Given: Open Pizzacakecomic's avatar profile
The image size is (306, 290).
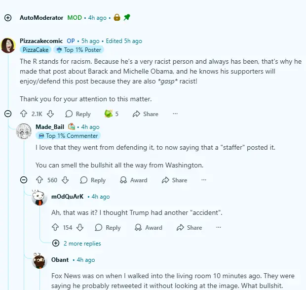Looking at the screenshot, I should pos(8,45).
